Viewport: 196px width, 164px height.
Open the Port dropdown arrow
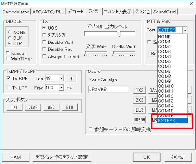185,30
